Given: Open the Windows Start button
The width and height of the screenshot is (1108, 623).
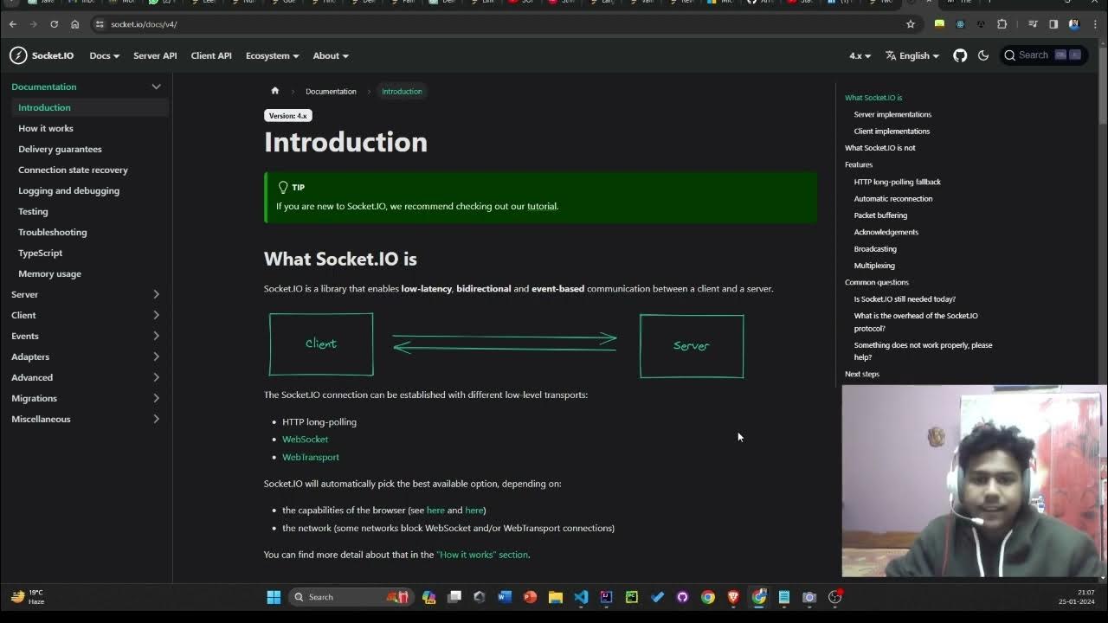Looking at the screenshot, I should pyautogui.click(x=274, y=597).
